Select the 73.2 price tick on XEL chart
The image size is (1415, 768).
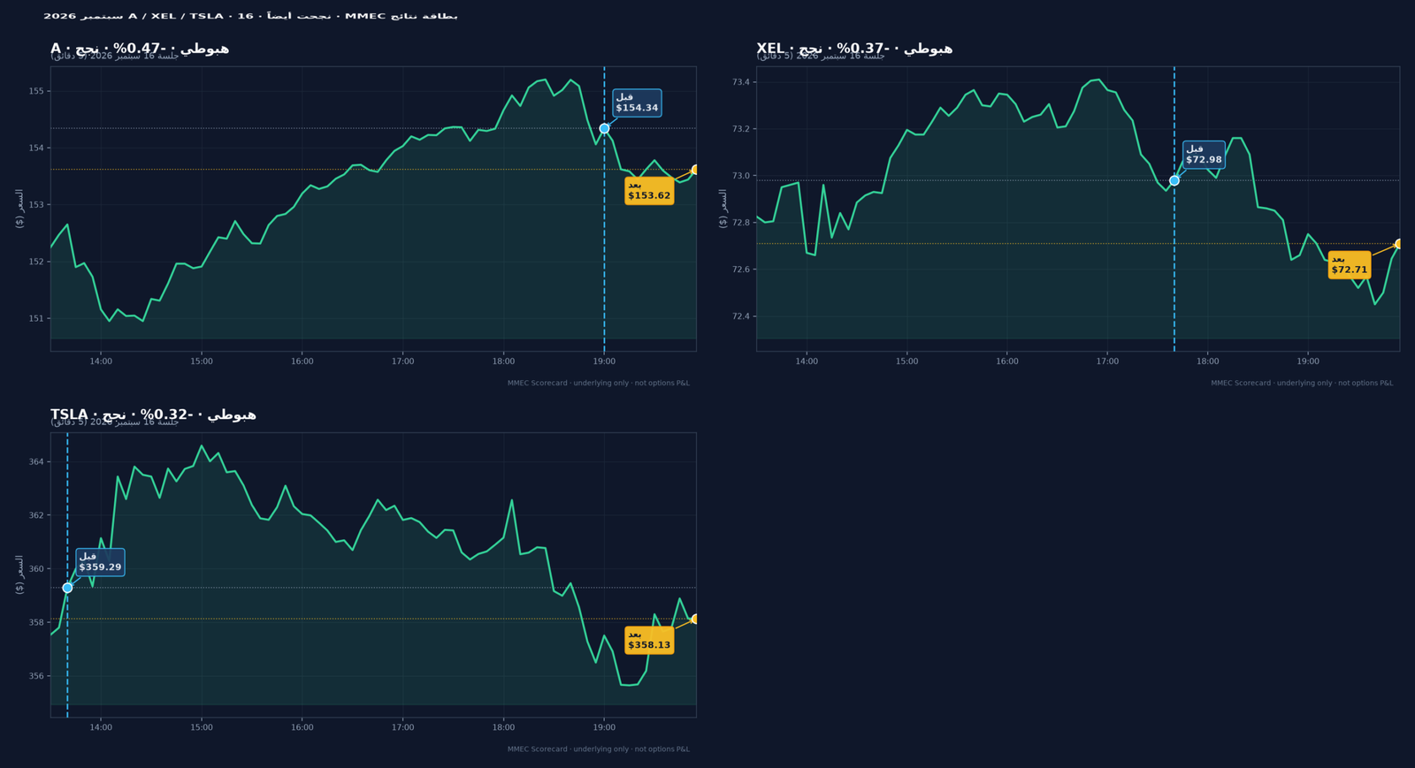pyautogui.click(x=741, y=129)
